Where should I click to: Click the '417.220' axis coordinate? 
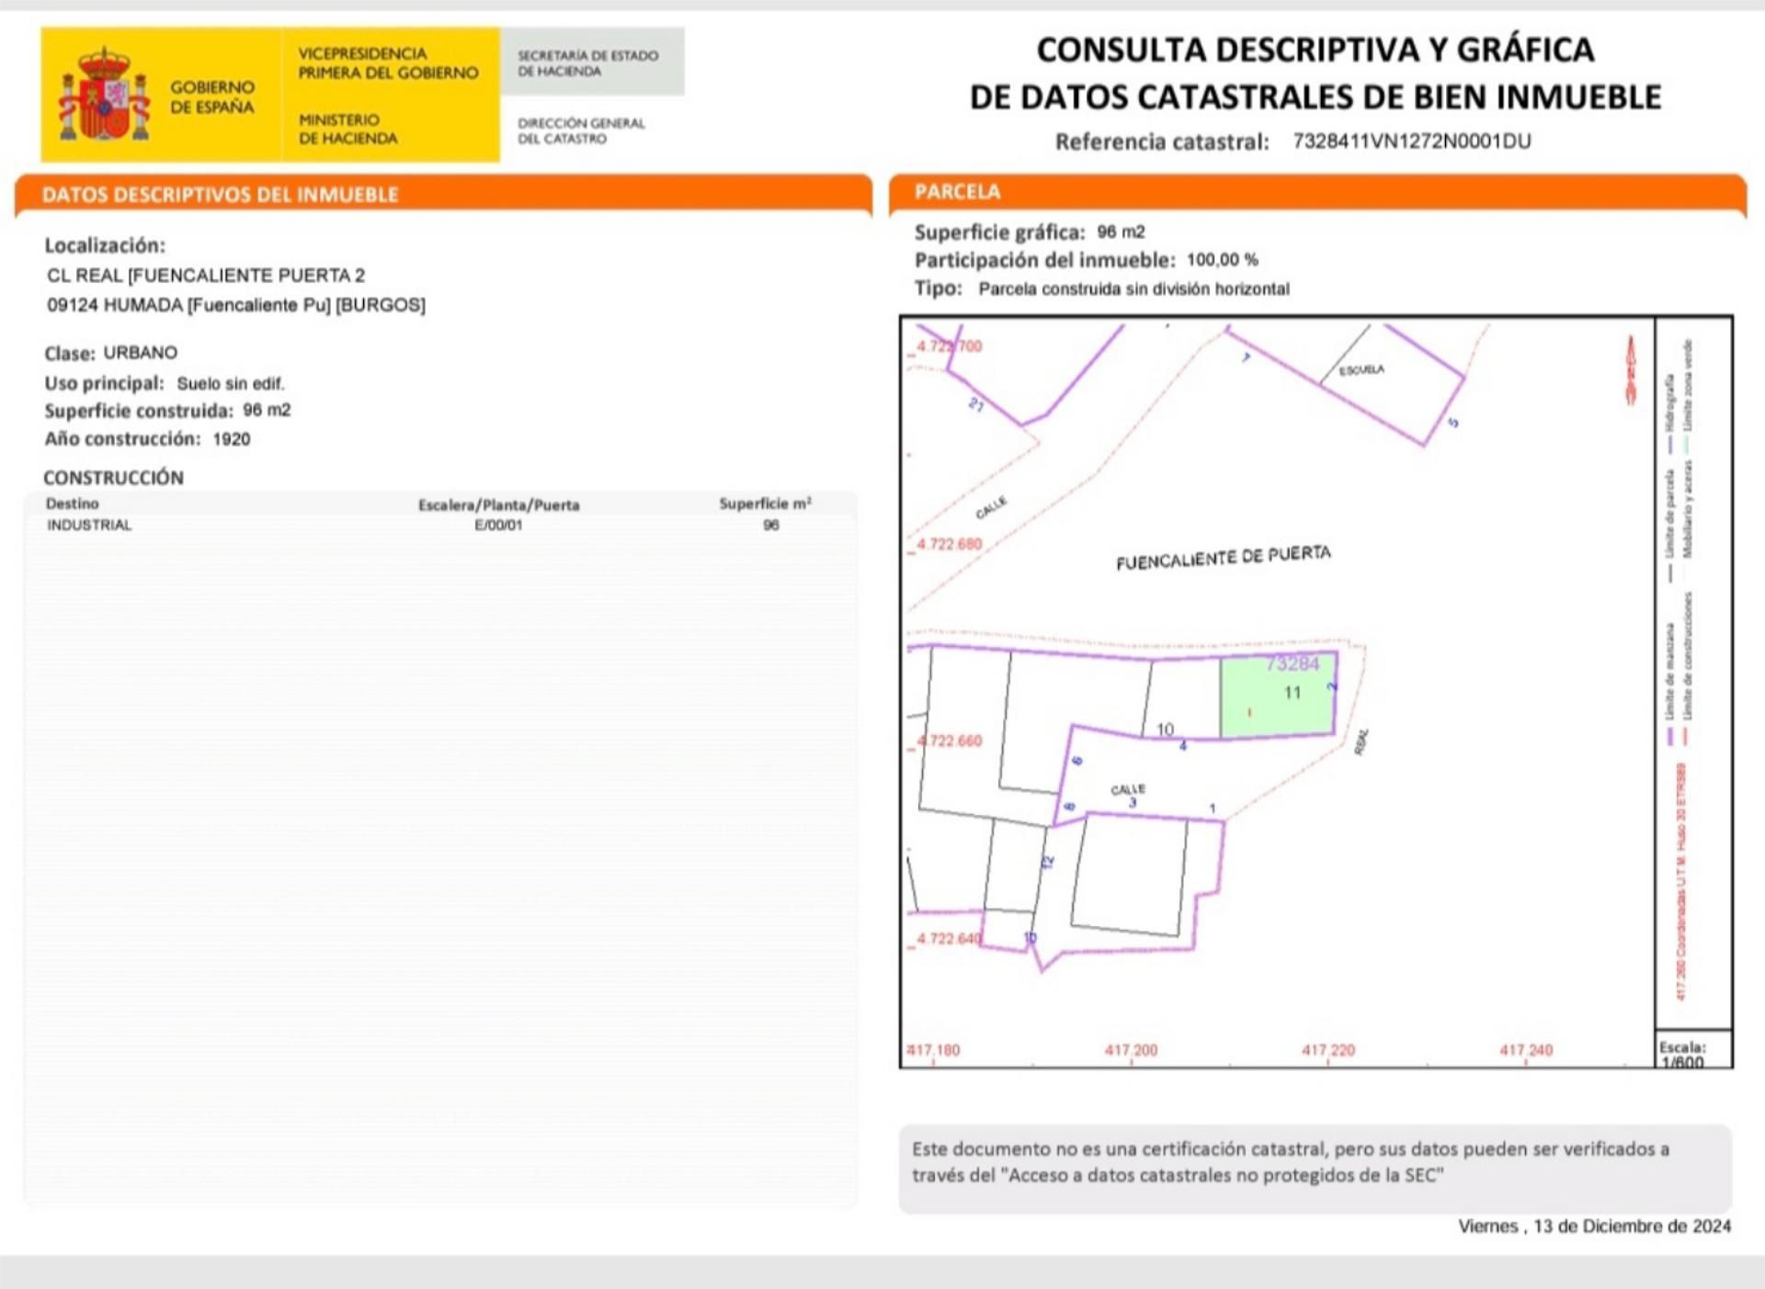pos(1328,1050)
